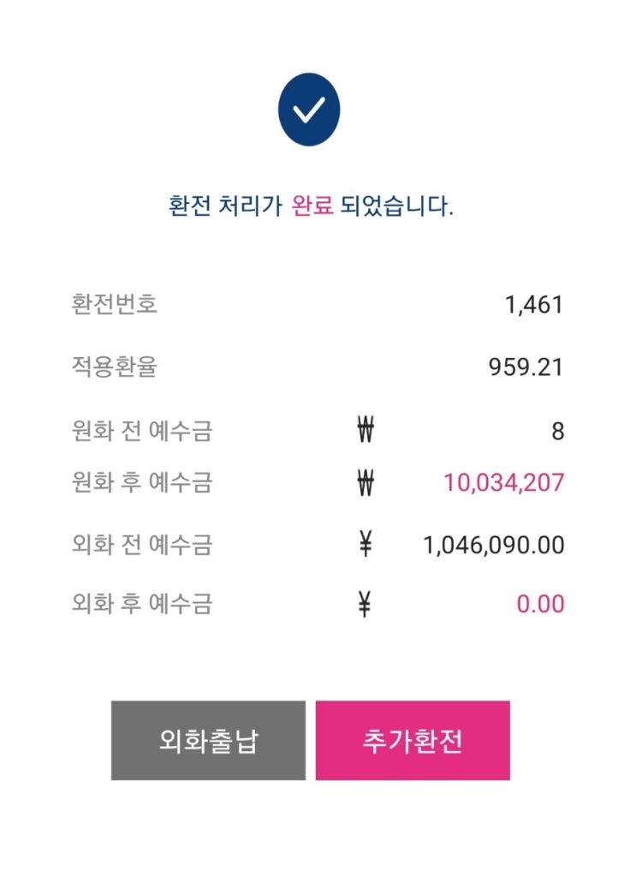The image size is (636, 877).
Task: Click the pink amount 10,034,207
Action: pos(503,483)
